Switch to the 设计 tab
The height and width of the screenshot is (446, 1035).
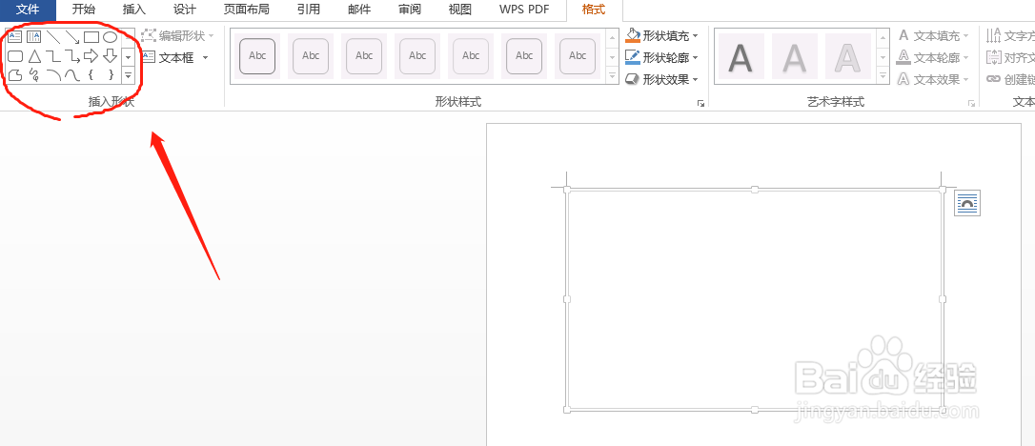(184, 10)
